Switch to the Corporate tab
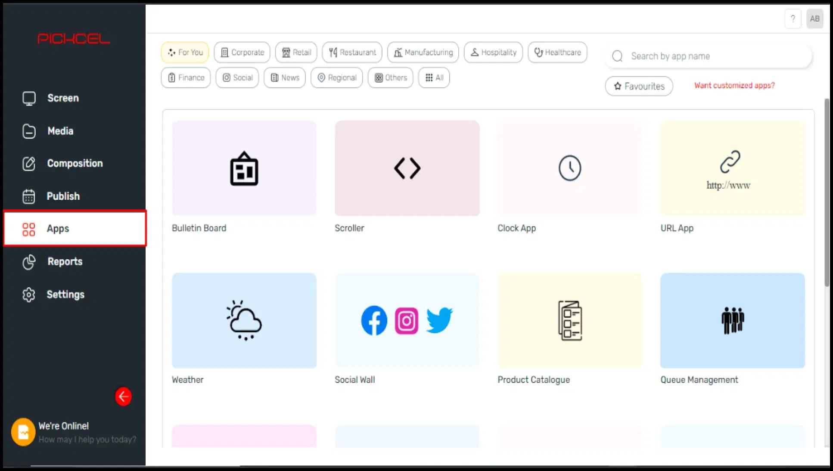Screen dimensions: 833x471 242,52
